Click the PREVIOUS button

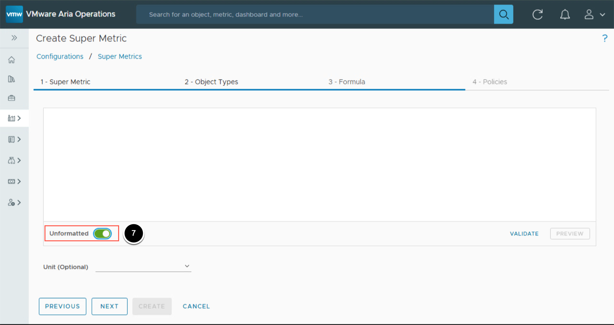point(62,306)
